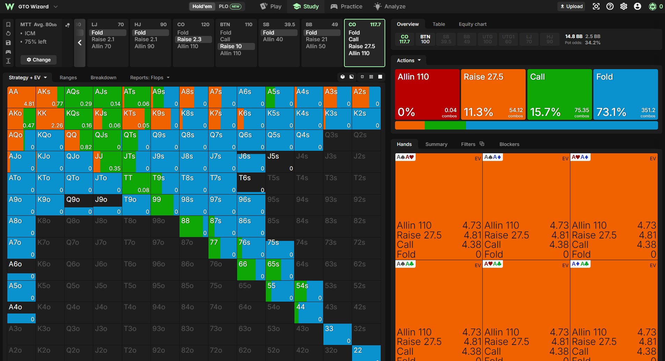The height and width of the screenshot is (361, 665).
Task: Select the QQ cell in the hand matrix
Action: tap(79, 140)
